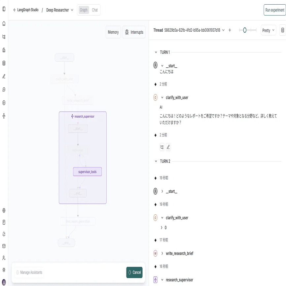
Task: Collapse the TURN 1 section
Action: 156,52
